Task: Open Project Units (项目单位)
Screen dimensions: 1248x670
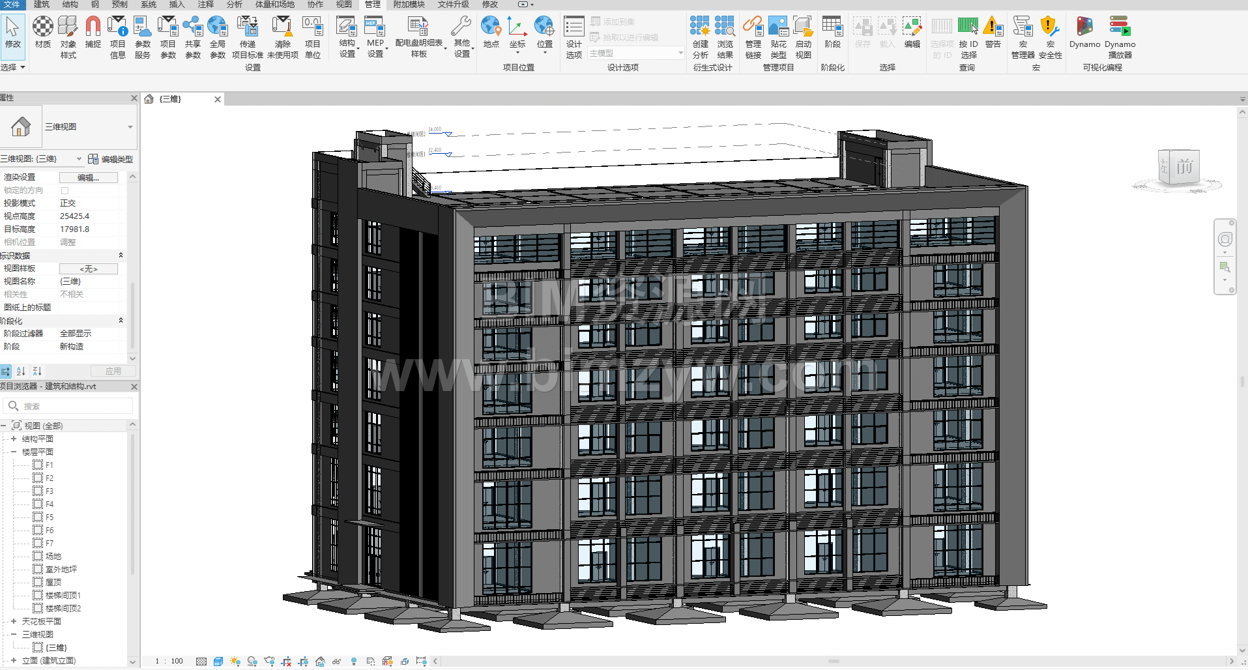Action: coord(313,36)
